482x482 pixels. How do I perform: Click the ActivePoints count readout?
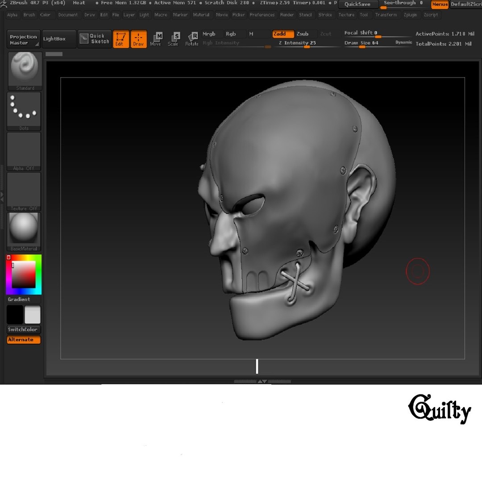445,34
